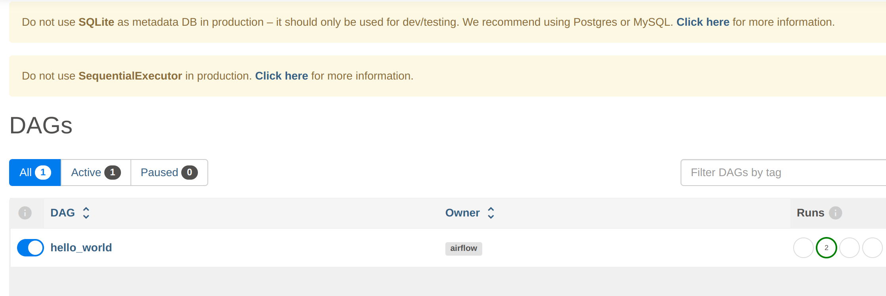Click the green circle showing 2 successful runs
The image size is (886, 296).
826,248
